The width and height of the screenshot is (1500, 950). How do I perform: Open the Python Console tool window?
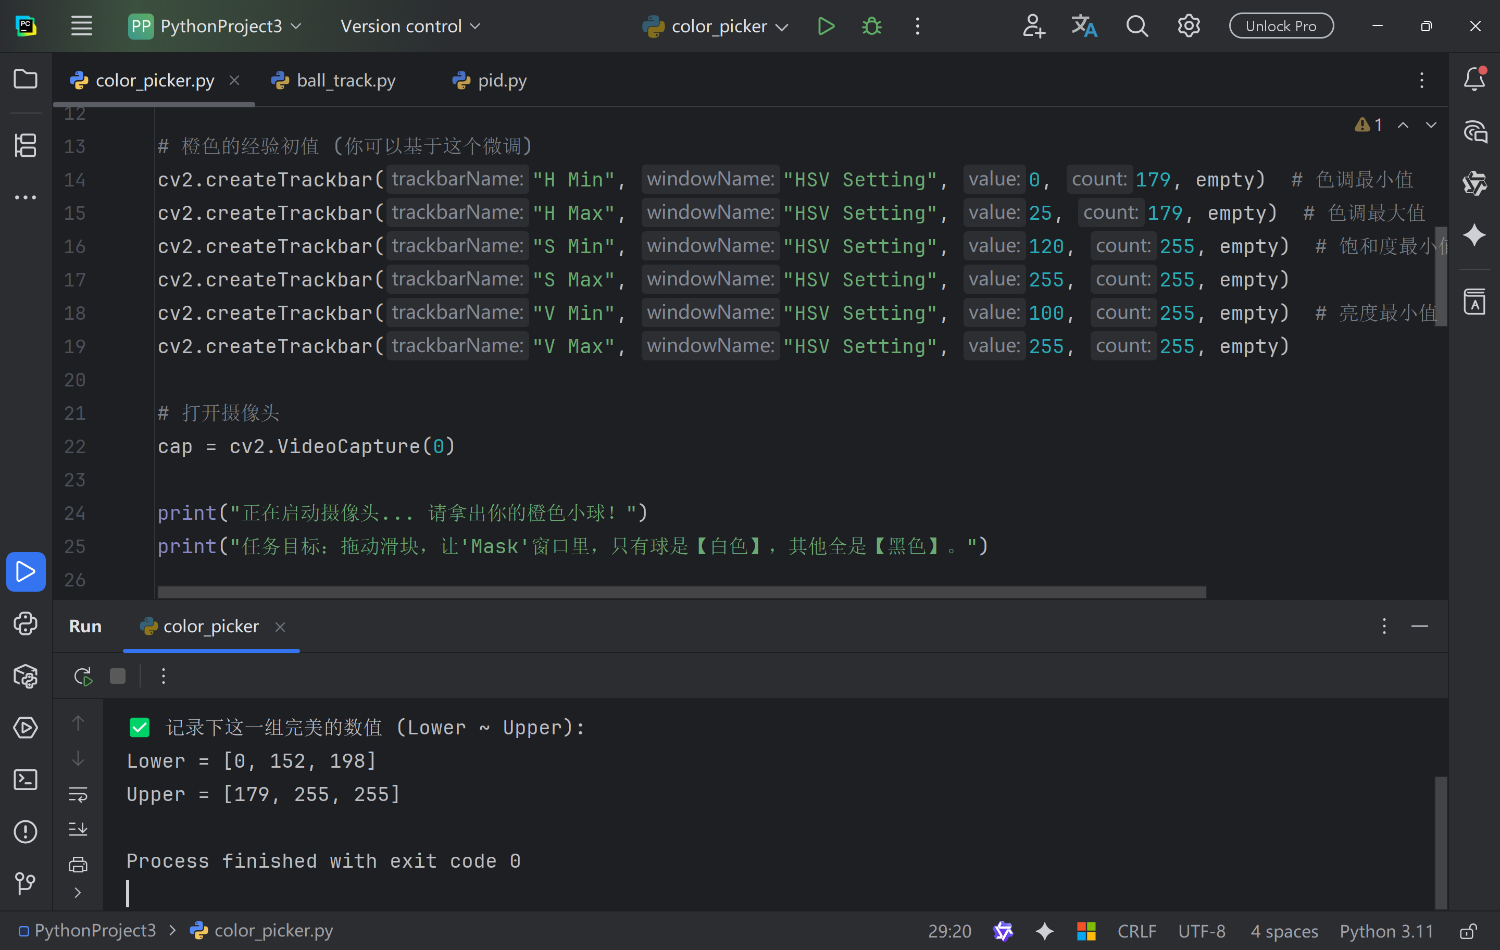pyautogui.click(x=26, y=623)
